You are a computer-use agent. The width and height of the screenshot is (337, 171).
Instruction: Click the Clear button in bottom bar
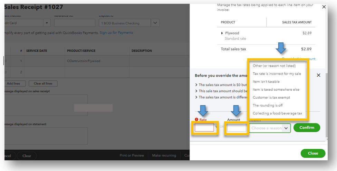(x=27, y=156)
